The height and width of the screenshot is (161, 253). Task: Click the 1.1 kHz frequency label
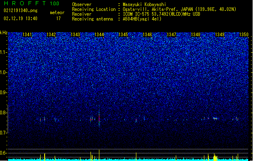point(4,52)
